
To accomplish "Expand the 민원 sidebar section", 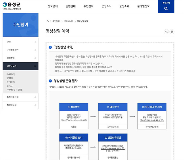I will point(35,42).
